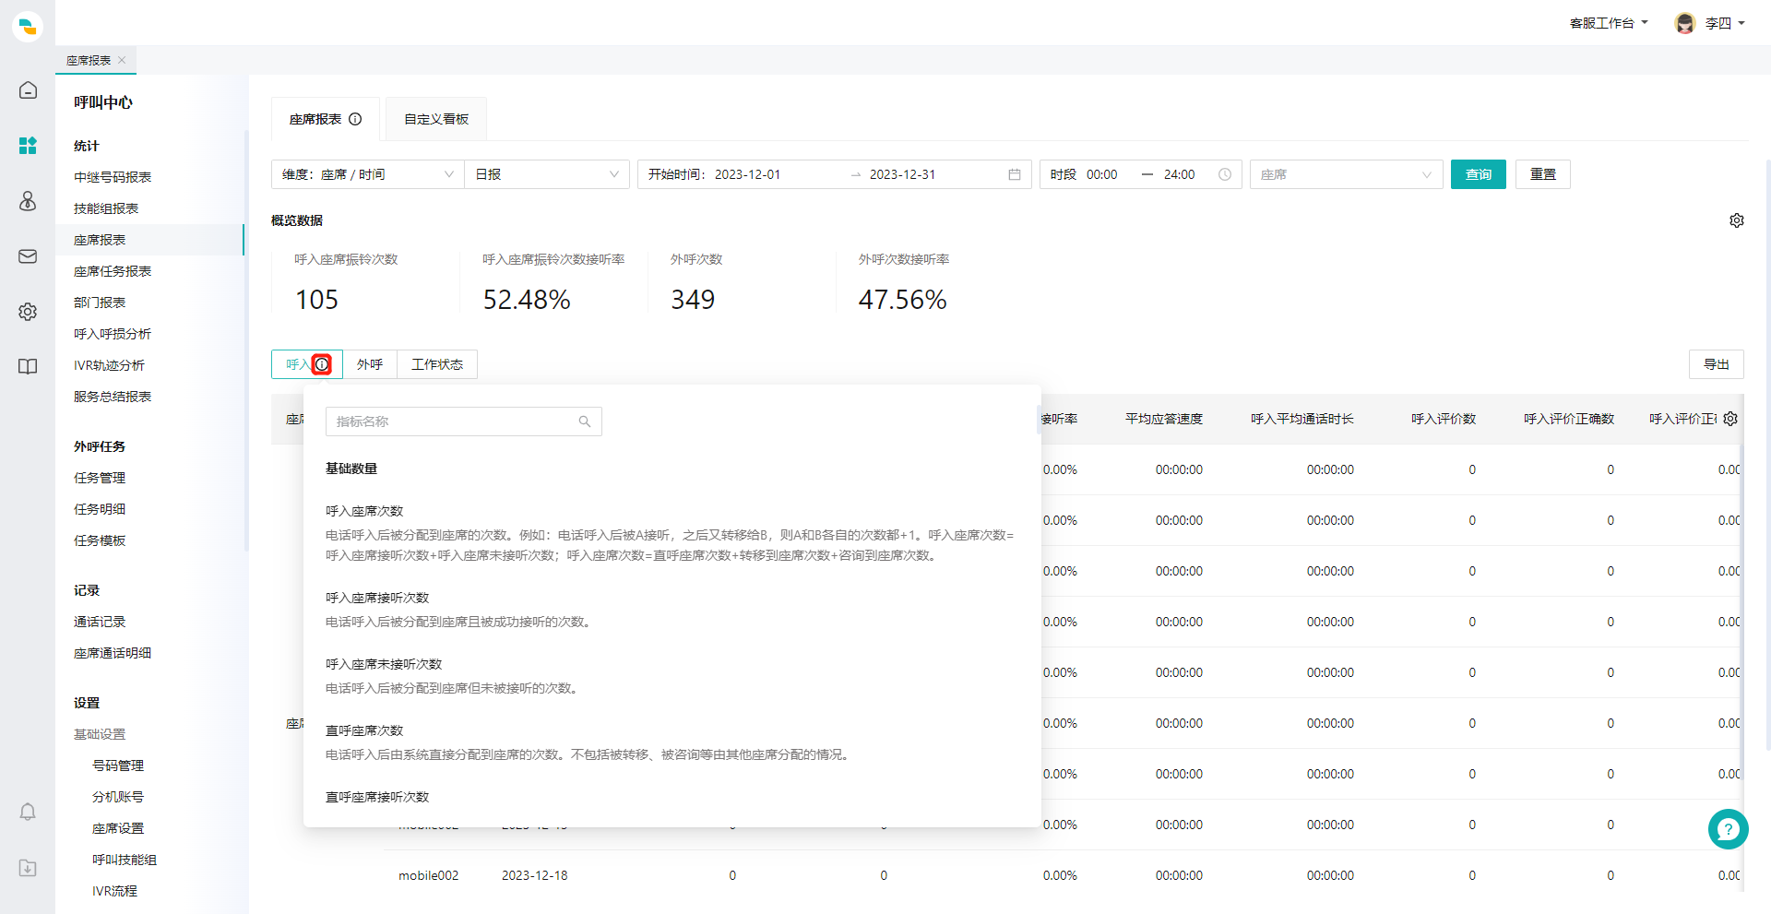This screenshot has height=914, width=1771.
Task: Close the 座席报表 page tab
Action: coord(122,60)
